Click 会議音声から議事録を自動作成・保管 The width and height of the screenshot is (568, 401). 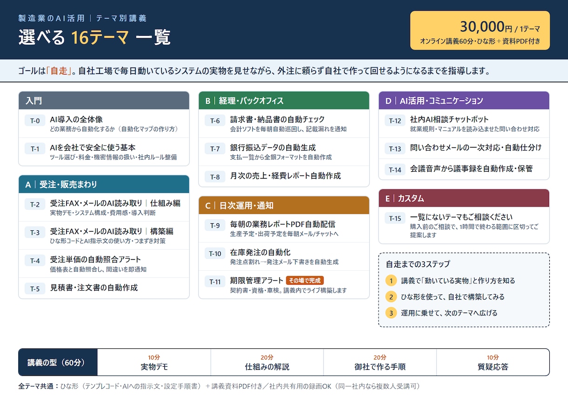[472, 168]
